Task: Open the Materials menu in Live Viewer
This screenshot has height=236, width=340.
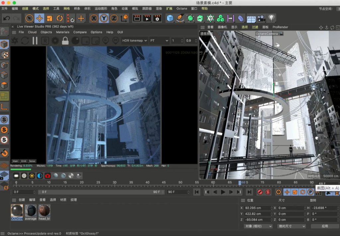Action: (x=62, y=32)
